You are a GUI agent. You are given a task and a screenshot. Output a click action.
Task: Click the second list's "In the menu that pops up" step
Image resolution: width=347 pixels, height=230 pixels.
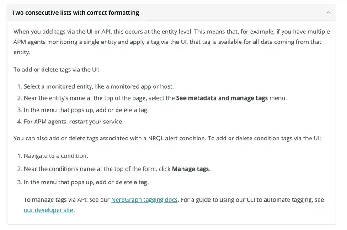pyautogui.click(x=86, y=182)
